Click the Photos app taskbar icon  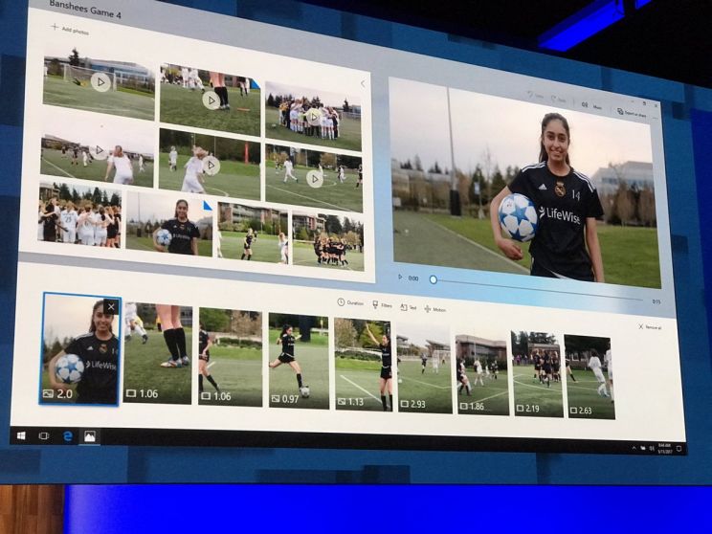coord(89,436)
